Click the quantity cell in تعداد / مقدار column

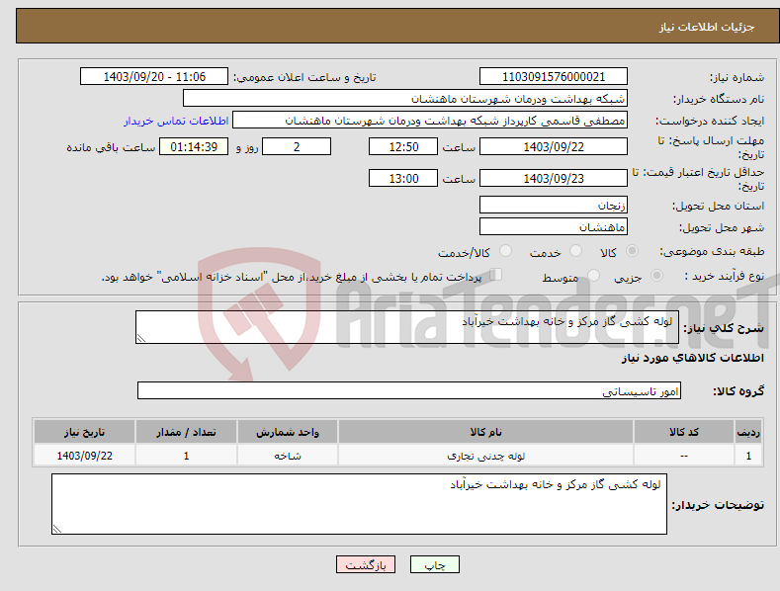pyautogui.click(x=186, y=456)
